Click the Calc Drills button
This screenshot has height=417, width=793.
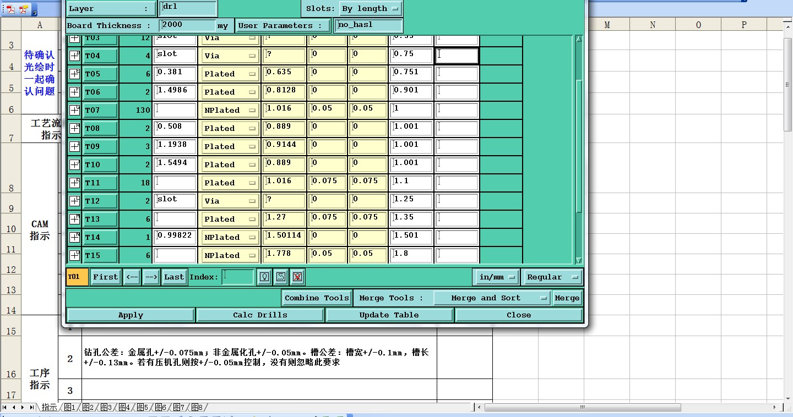click(260, 315)
